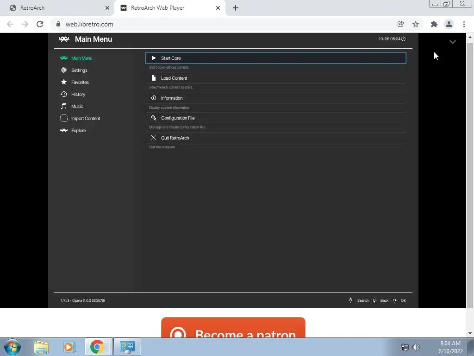
Task: Click the Become a patron button
Action: 233,328
